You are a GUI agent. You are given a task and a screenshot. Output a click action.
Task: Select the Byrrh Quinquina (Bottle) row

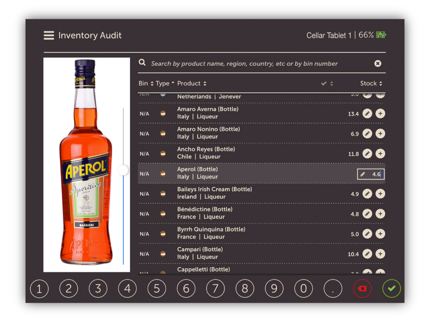[x=262, y=234]
